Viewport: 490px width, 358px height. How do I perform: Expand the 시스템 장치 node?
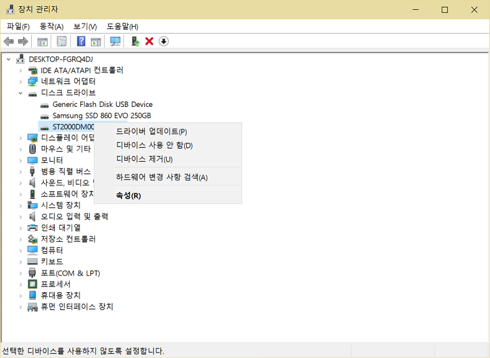(21, 206)
